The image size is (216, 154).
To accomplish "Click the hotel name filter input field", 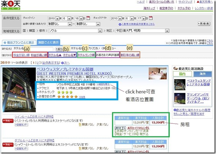I will click(x=41, y=49).
